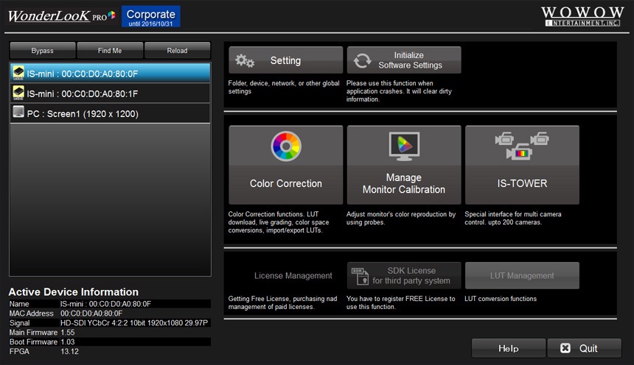The width and height of the screenshot is (634, 365).
Task: Click the WOWOW Entertainment logo
Action: coord(582,16)
